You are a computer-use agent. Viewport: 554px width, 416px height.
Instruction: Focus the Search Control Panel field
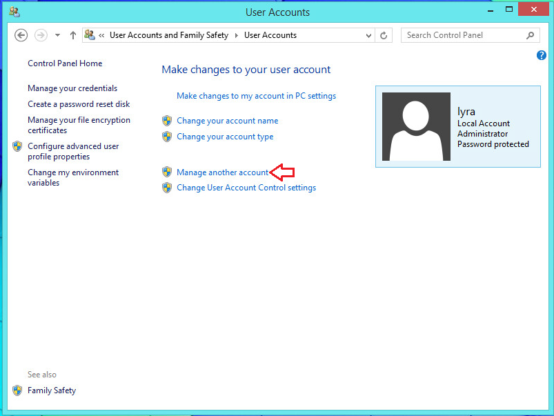point(462,35)
